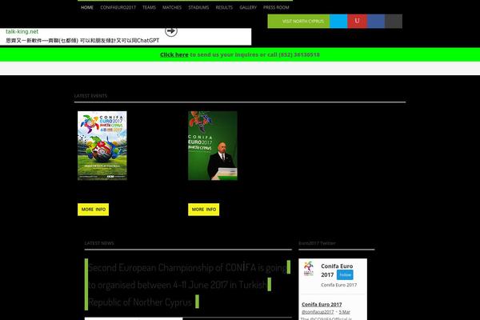The width and height of the screenshot is (480, 320).
Task: Click the red square with U icon
Action: (357, 21)
